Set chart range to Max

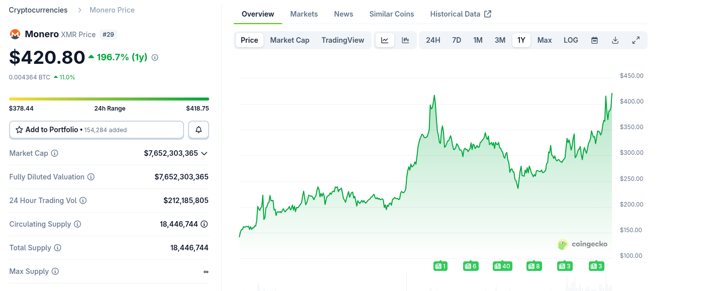[x=545, y=40]
